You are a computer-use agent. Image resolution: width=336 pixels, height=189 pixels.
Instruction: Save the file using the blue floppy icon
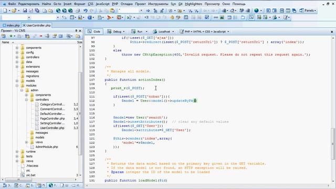(25, 10)
